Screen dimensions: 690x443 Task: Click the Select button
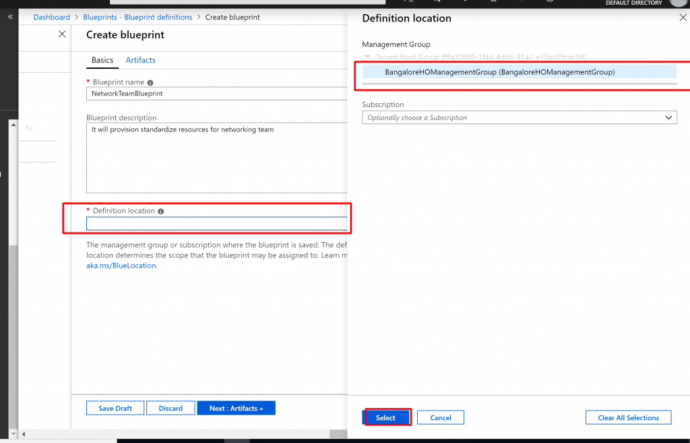pyautogui.click(x=386, y=417)
